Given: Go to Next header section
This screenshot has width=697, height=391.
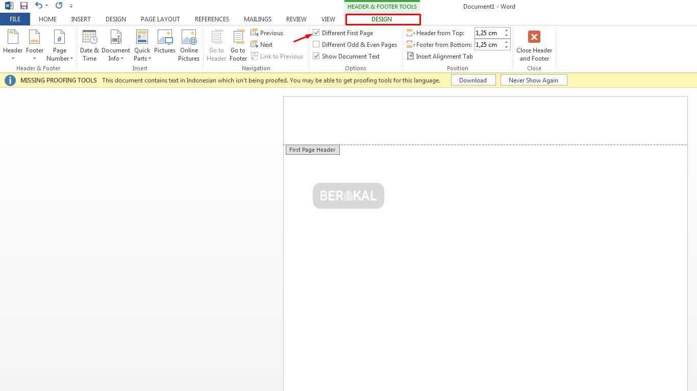Looking at the screenshot, I should 262,45.
